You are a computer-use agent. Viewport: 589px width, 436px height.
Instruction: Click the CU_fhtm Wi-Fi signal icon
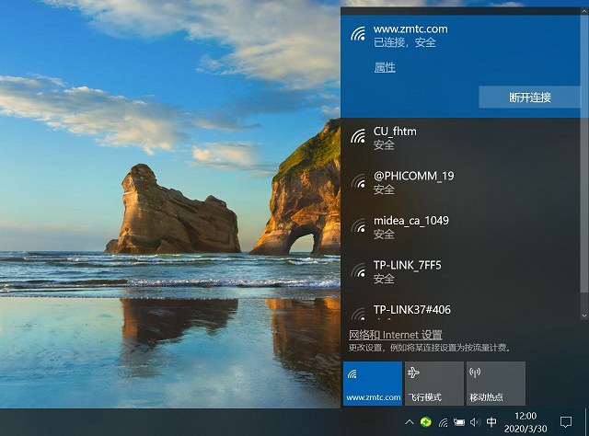click(x=358, y=136)
